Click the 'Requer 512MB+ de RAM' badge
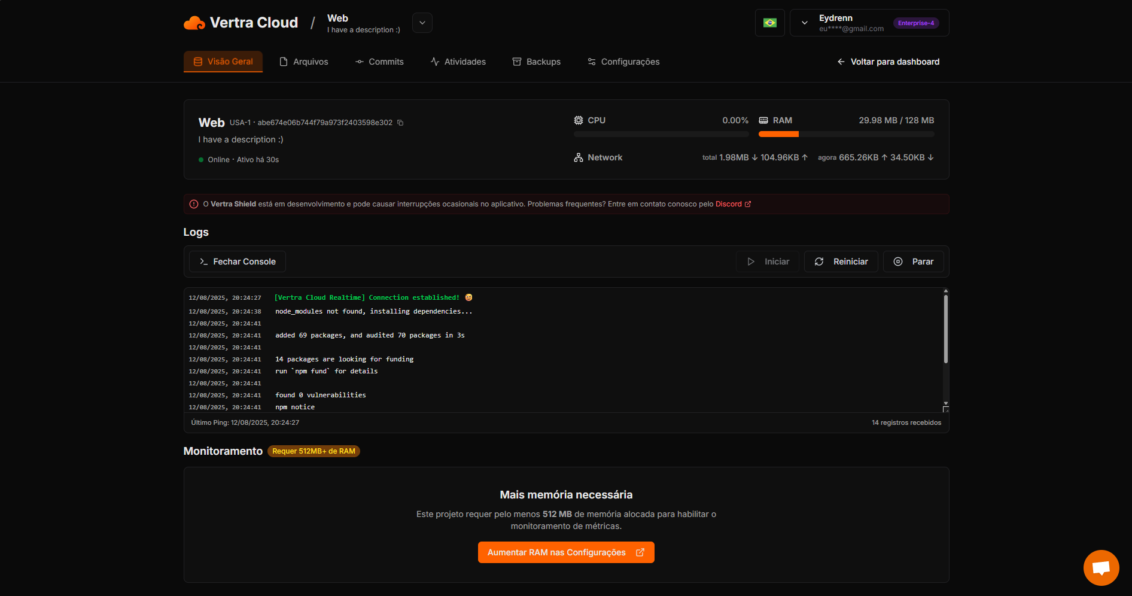The width and height of the screenshot is (1132, 596). coord(314,451)
